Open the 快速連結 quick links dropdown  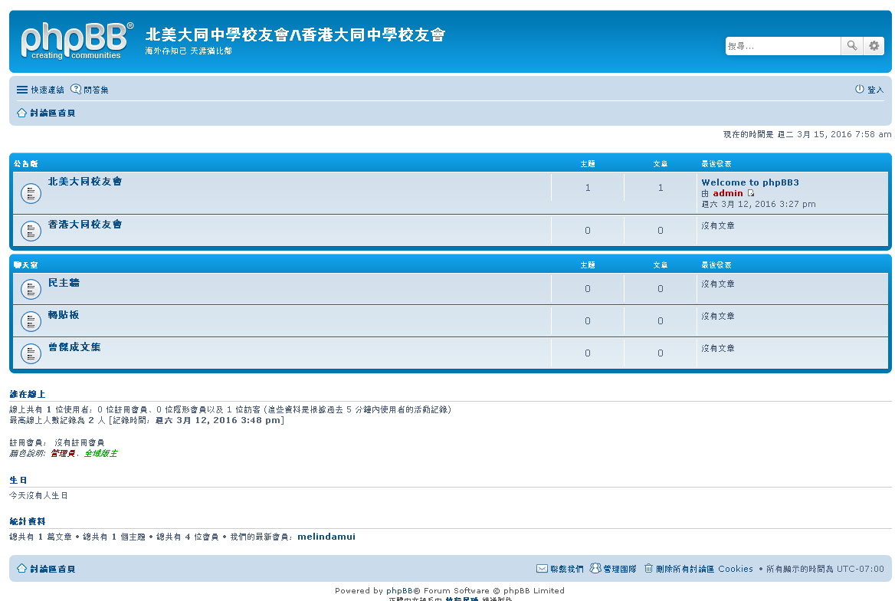41,90
